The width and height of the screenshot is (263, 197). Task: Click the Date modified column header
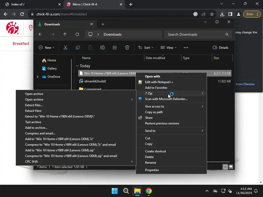pos(155,58)
